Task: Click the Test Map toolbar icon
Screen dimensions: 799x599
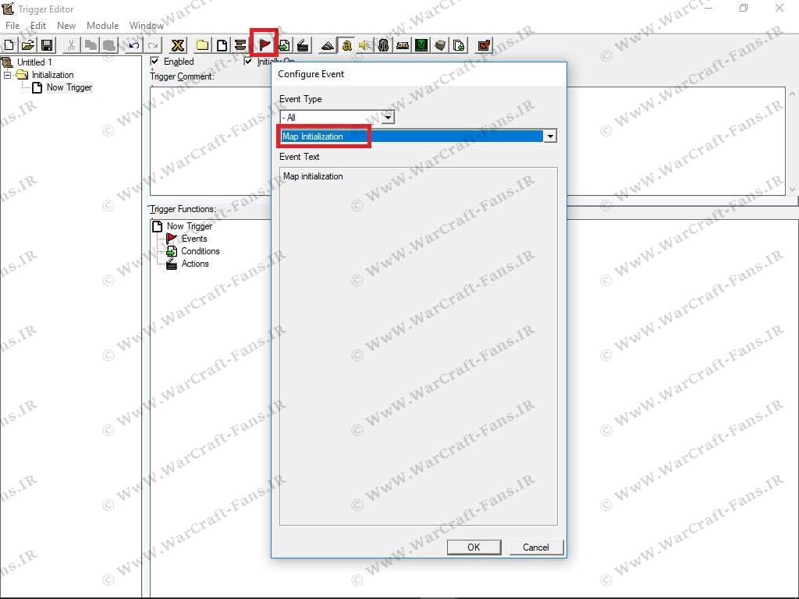Action: 484,45
